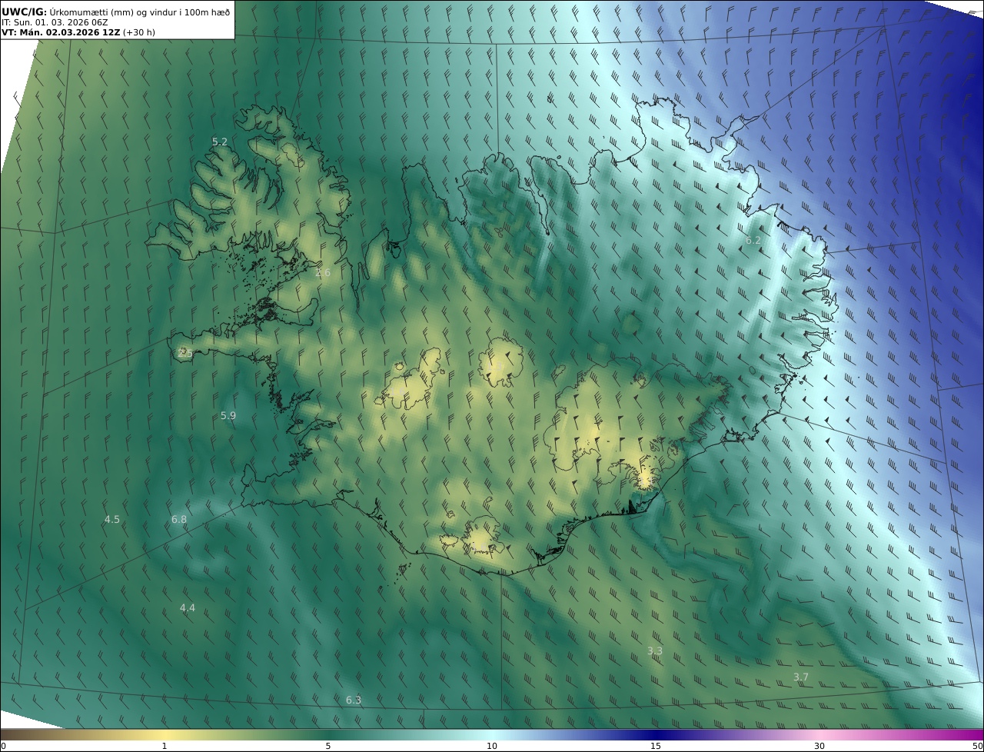Viewport: 984px width, 752px height.
Task: Click the 2.6 value label on map
Action: (x=323, y=272)
